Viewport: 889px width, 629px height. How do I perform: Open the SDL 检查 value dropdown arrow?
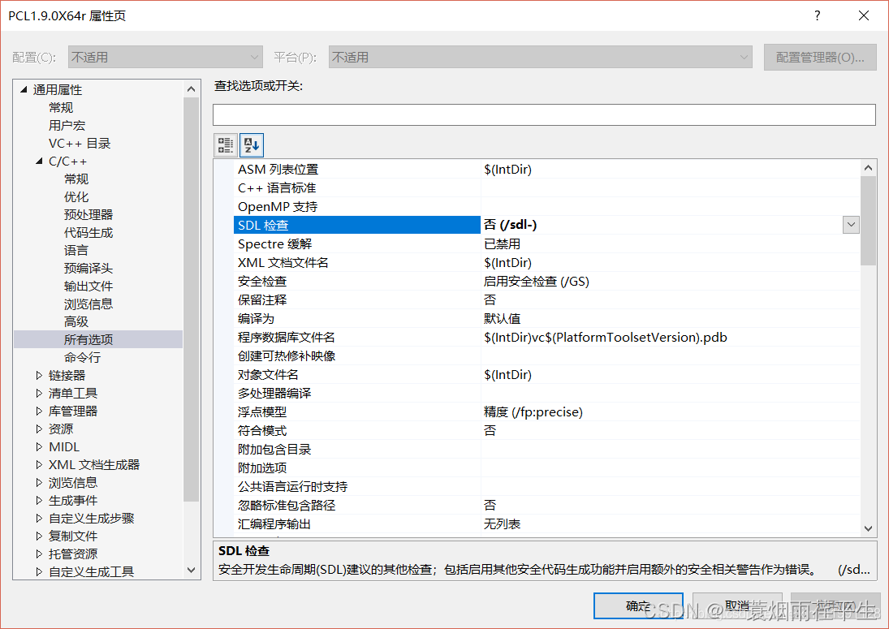(851, 225)
